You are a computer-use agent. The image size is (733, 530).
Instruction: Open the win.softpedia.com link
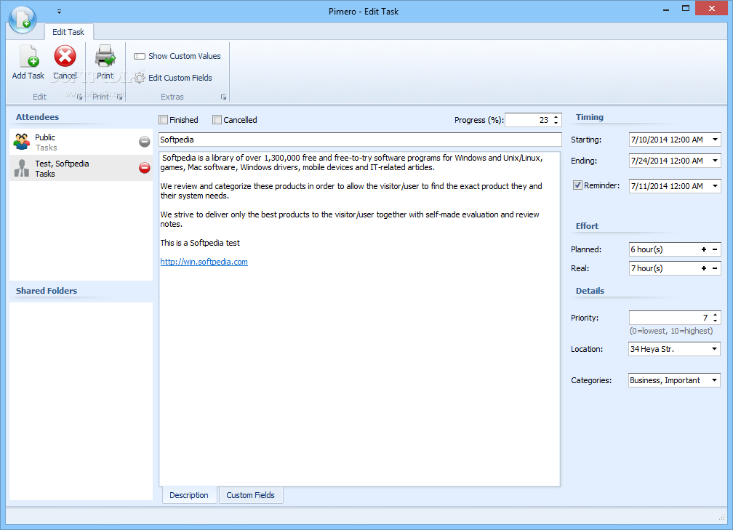pos(204,262)
